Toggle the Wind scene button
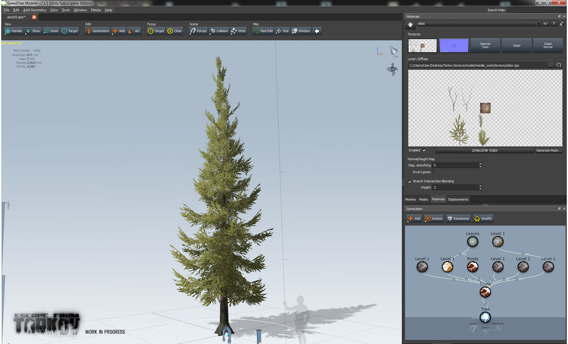The height and width of the screenshot is (344, 568). (x=238, y=31)
